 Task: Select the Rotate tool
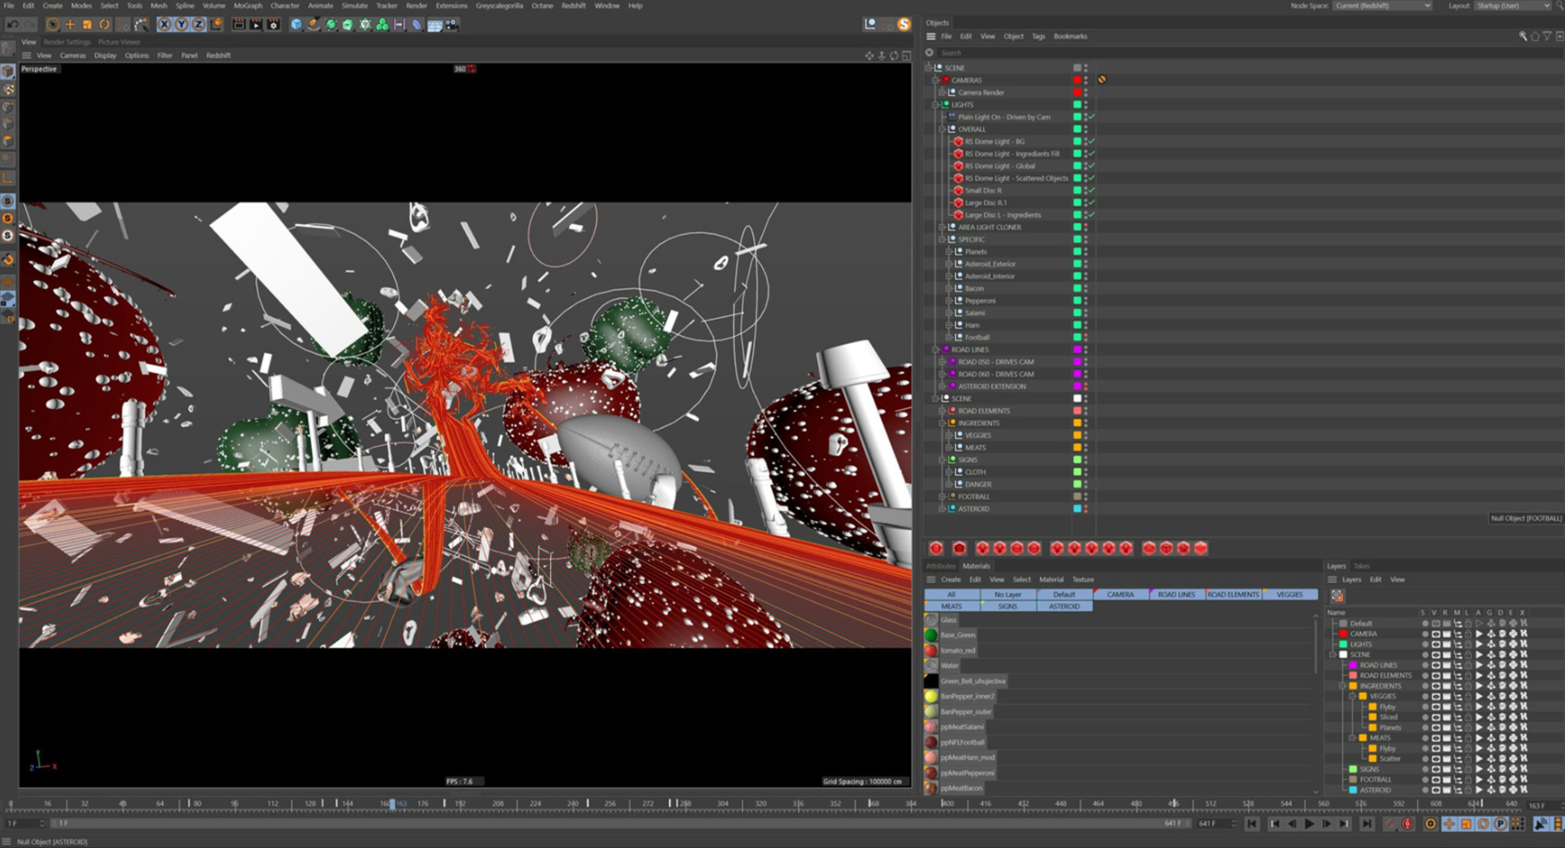coord(105,25)
